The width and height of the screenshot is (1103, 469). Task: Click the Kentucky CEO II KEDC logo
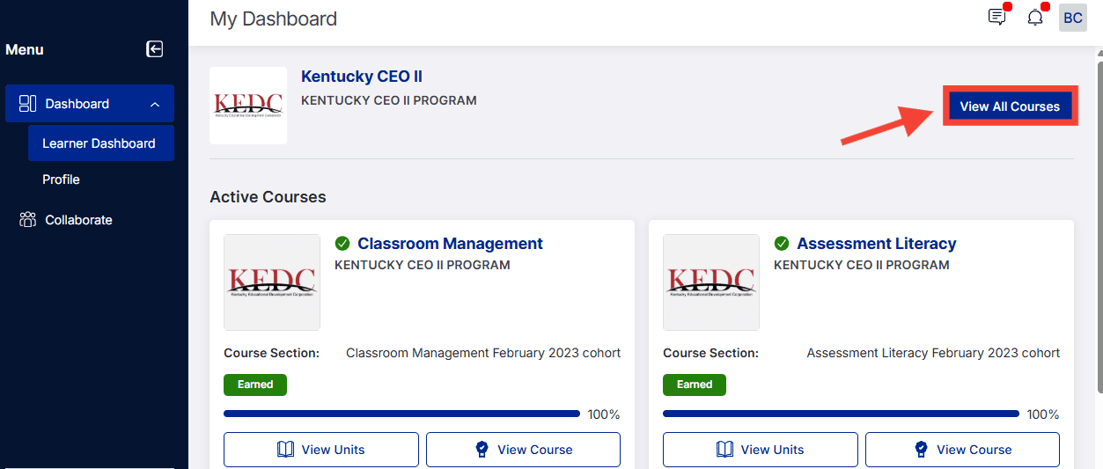(248, 106)
